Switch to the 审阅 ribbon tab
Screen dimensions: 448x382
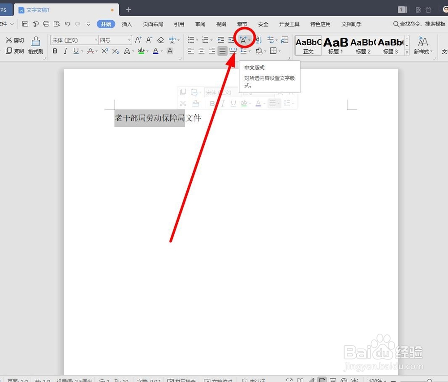200,24
